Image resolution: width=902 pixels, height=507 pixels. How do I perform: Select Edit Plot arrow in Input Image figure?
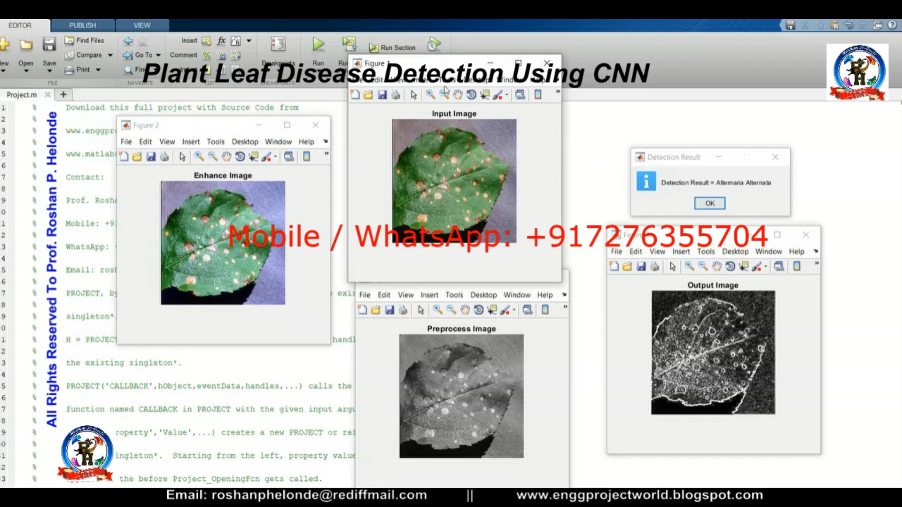point(413,95)
